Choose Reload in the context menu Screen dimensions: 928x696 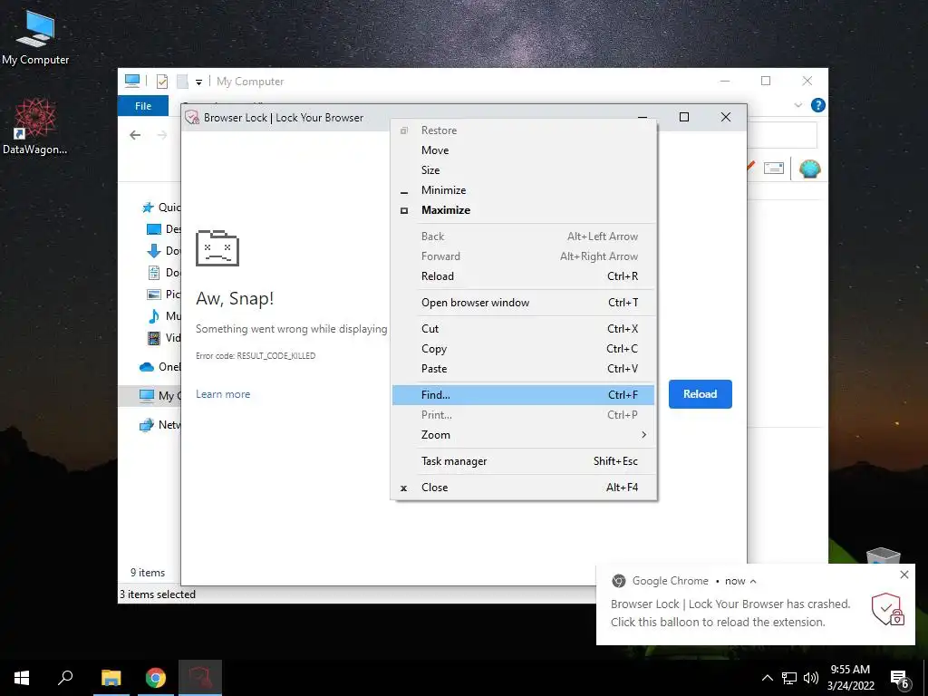click(x=523, y=276)
